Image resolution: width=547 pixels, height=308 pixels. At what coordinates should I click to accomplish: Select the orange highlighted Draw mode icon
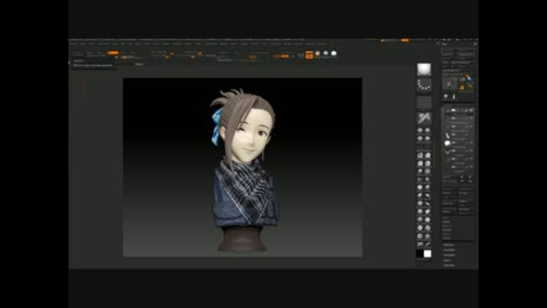(x=309, y=55)
